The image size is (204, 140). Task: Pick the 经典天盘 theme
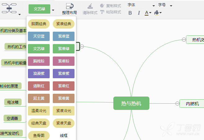point(39,123)
